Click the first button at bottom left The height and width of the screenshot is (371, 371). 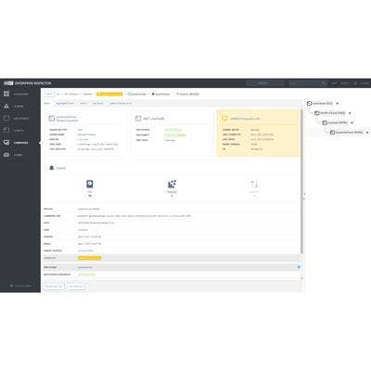54,287
